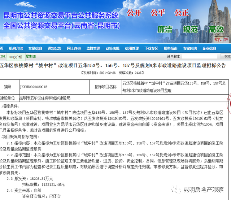Click the 项目概况与招标范围 section heading
Viewport: 231px width, 200px height.
(x=19, y=137)
